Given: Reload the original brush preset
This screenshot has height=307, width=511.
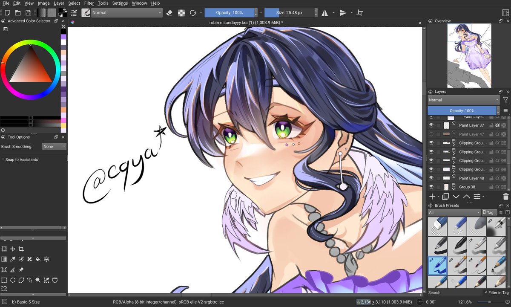Looking at the screenshot, I should 193,13.
